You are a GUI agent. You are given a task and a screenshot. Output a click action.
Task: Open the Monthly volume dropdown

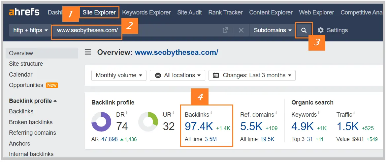point(119,75)
